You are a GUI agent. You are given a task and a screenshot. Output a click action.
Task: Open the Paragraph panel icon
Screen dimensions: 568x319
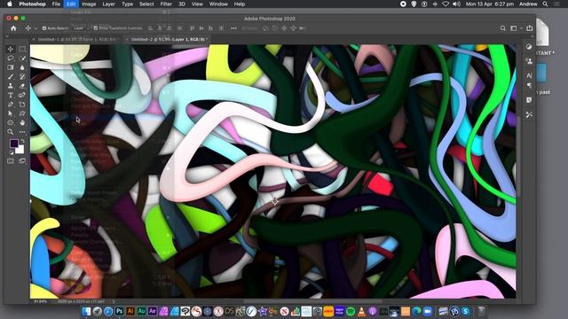(529, 85)
